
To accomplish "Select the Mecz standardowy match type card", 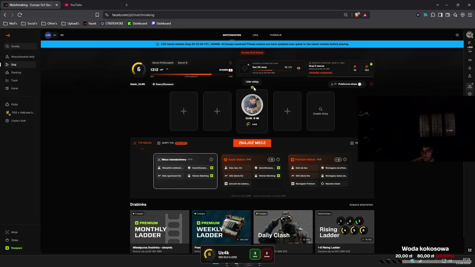I will 185,171.
